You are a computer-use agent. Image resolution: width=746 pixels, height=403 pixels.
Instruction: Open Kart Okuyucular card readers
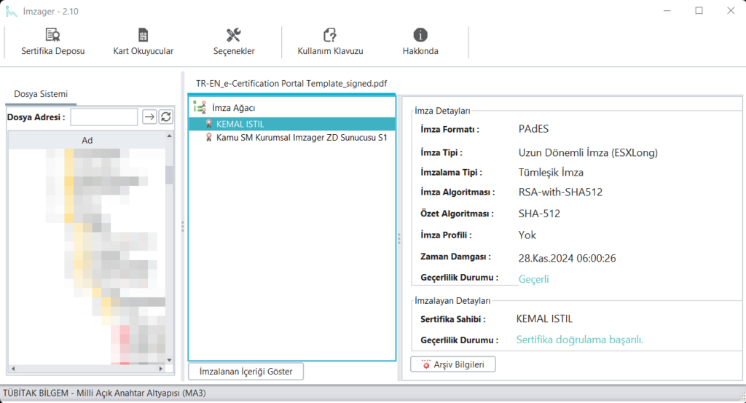click(144, 42)
